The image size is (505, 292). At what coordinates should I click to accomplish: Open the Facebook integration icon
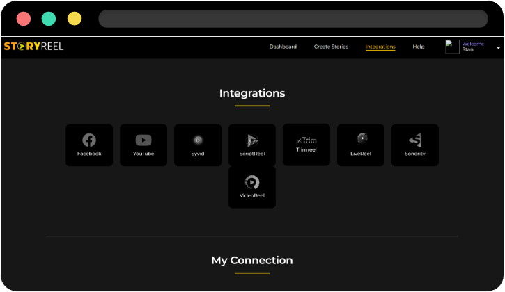pos(89,140)
